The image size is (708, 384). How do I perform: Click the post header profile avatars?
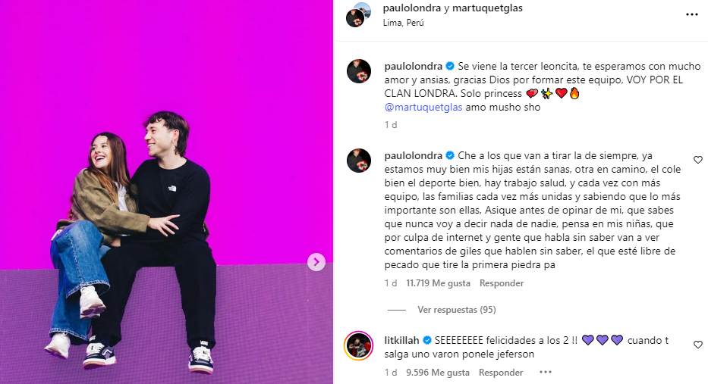coord(358,15)
